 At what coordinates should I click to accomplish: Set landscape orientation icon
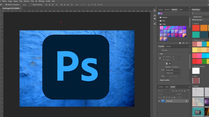coord(170,63)
